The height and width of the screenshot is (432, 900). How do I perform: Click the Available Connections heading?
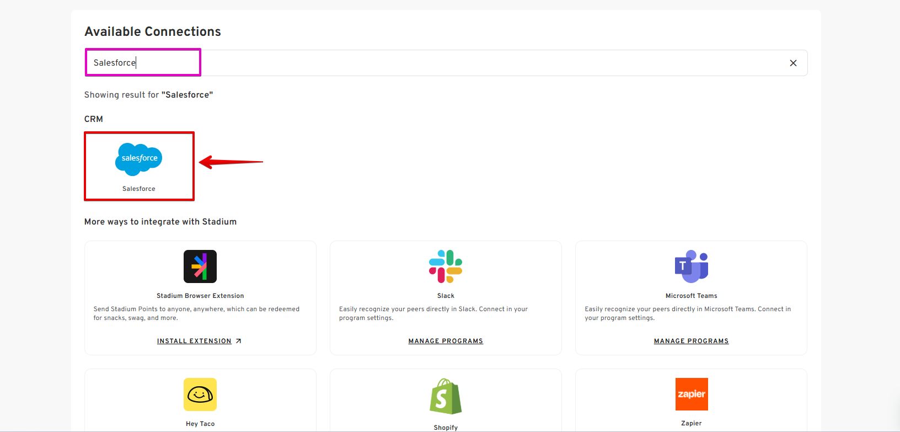[x=153, y=31]
